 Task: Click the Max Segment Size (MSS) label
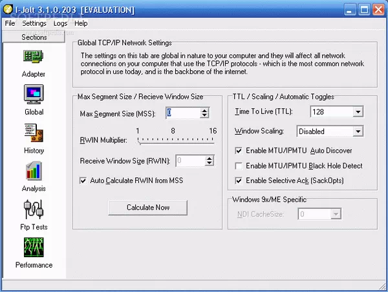pyautogui.click(x=118, y=113)
